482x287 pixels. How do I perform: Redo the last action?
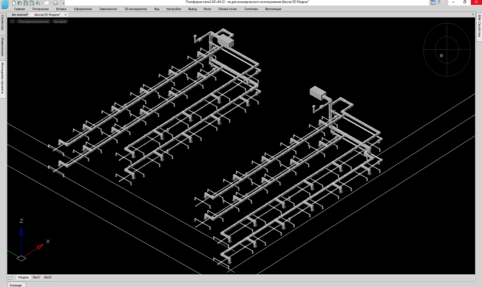pos(47,3)
